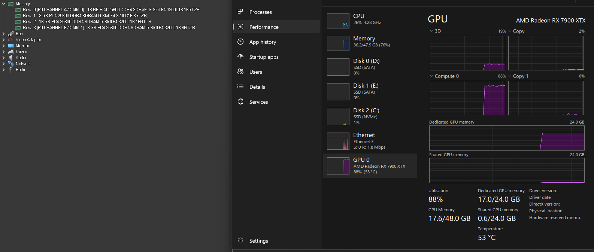Click the Bus node icon
Image resolution: width=594 pixels, height=252 pixels.
click(10, 34)
